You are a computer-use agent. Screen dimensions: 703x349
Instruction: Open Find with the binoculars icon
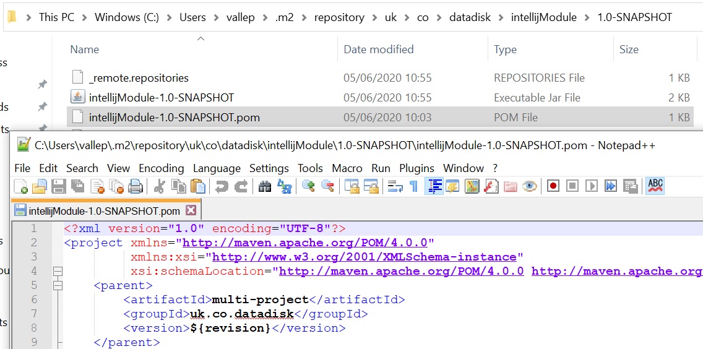coord(265,186)
